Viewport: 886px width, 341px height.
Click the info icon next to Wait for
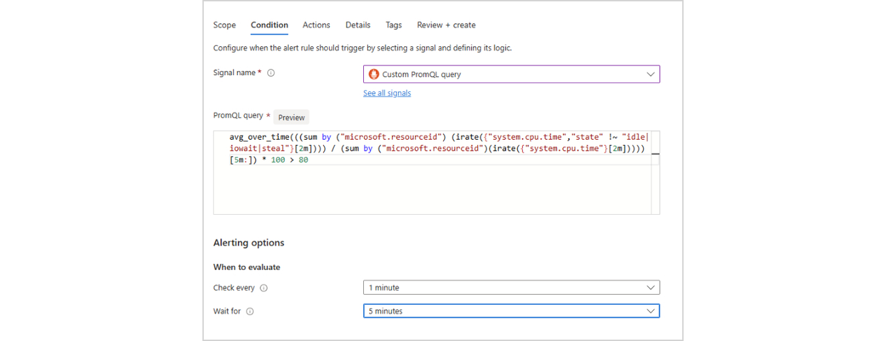(x=250, y=311)
